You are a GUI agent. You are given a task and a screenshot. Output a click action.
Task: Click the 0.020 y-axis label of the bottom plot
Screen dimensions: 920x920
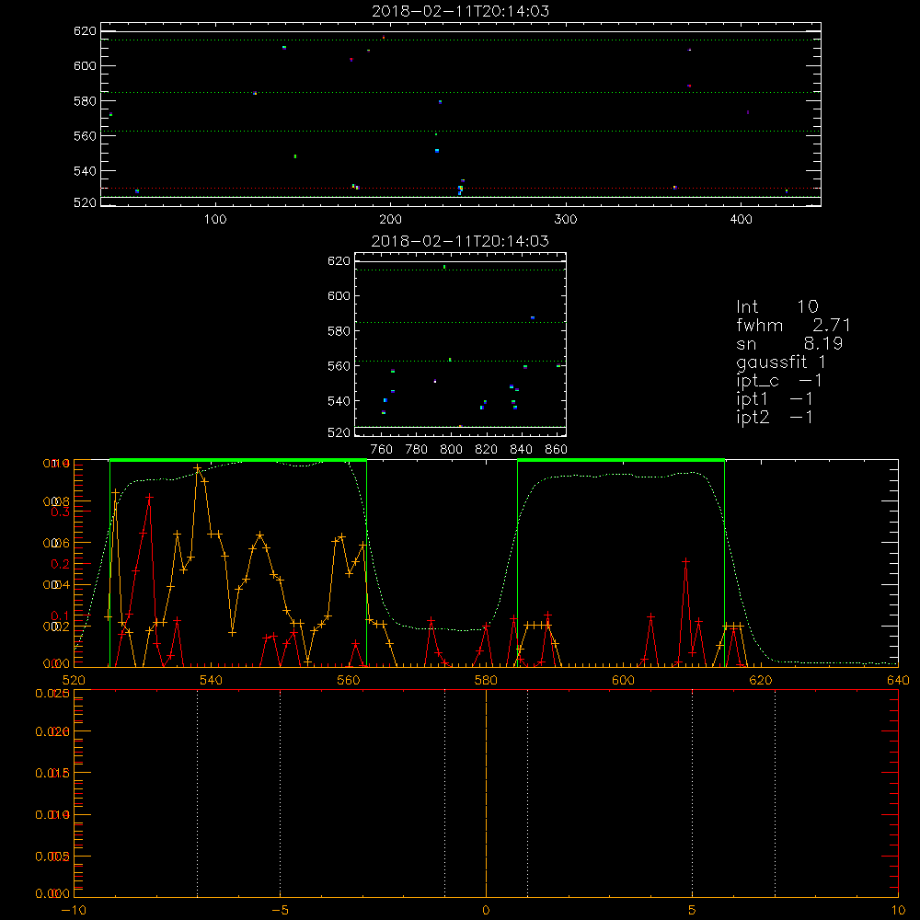tap(52, 731)
